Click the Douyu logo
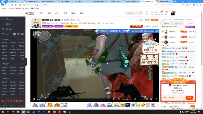203x114 pixels. coord(30,13)
